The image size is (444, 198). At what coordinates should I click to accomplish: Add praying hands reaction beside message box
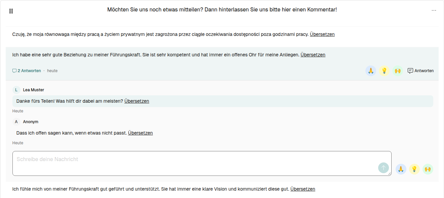click(401, 169)
